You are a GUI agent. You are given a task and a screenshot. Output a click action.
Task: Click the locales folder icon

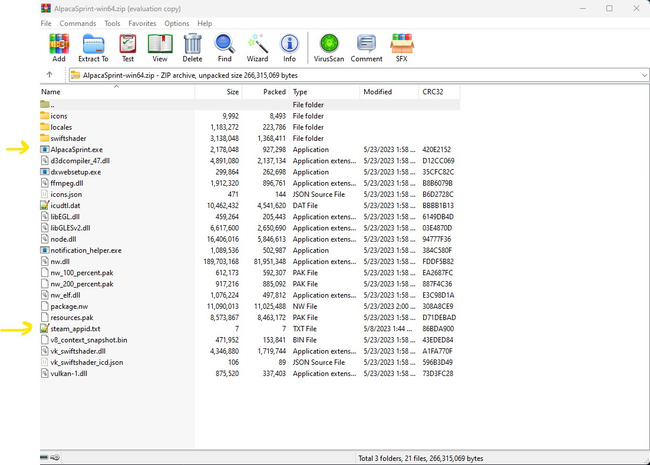(45, 127)
